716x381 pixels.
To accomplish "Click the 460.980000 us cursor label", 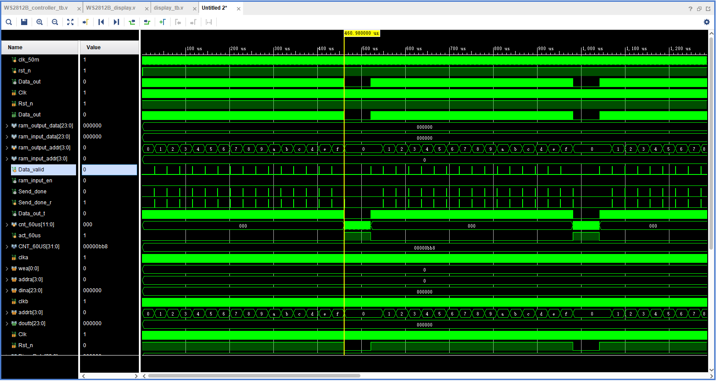I will (362, 33).
